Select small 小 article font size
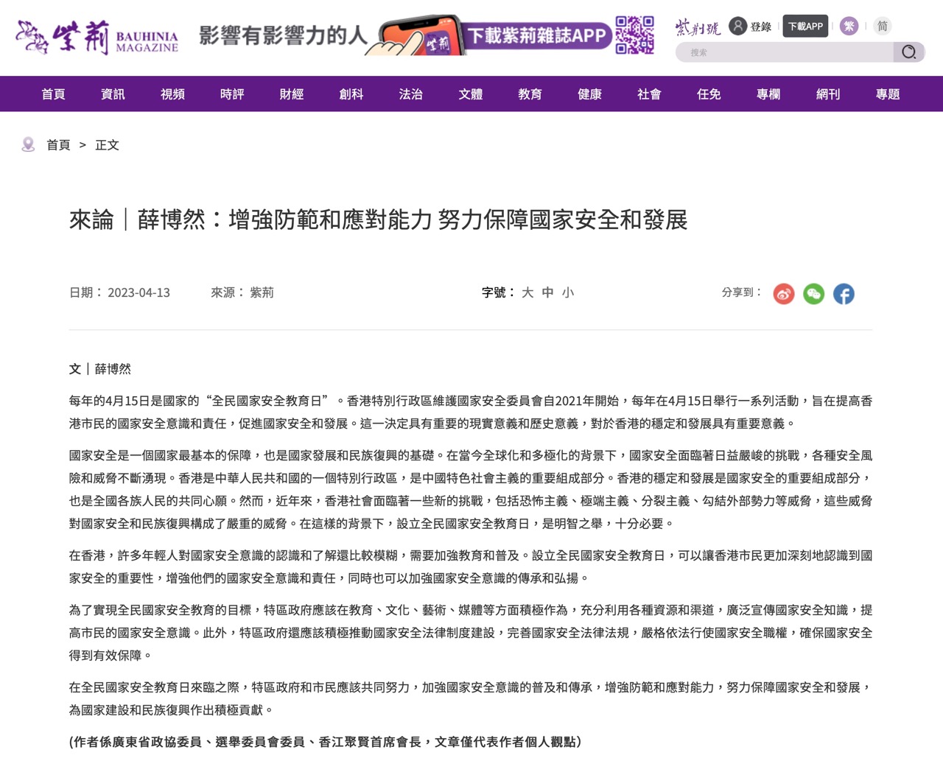 point(568,292)
